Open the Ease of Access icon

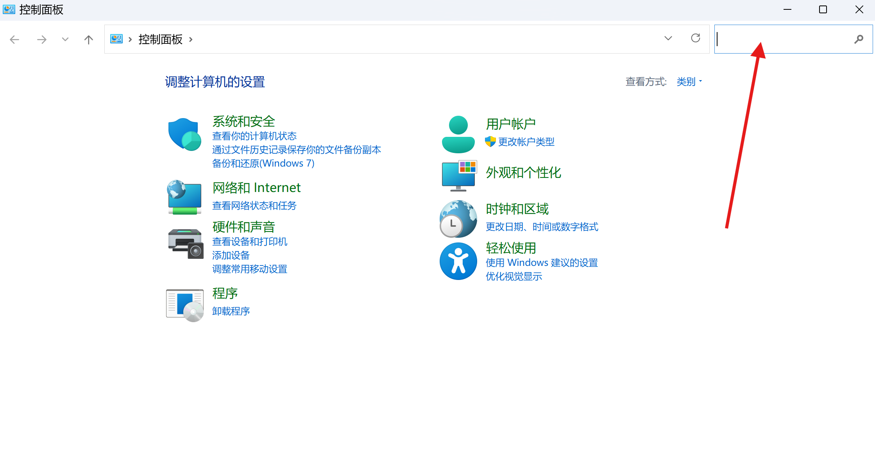[x=458, y=261]
